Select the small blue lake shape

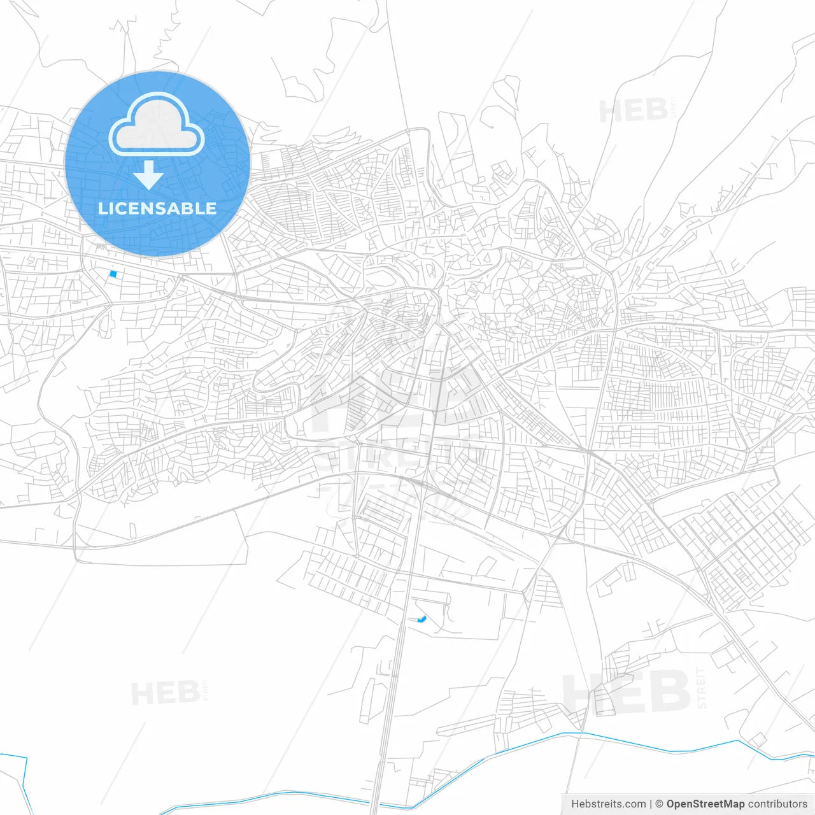point(422,621)
